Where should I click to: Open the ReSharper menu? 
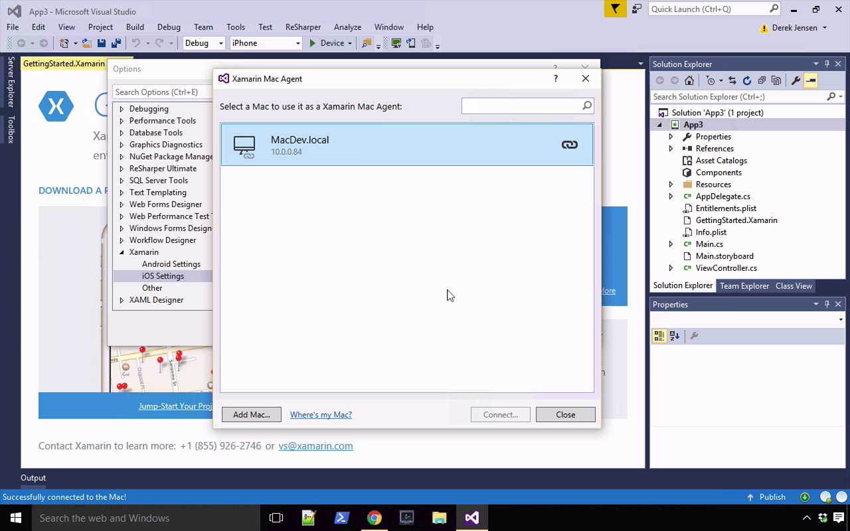pyautogui.click(x=303, y=27)
